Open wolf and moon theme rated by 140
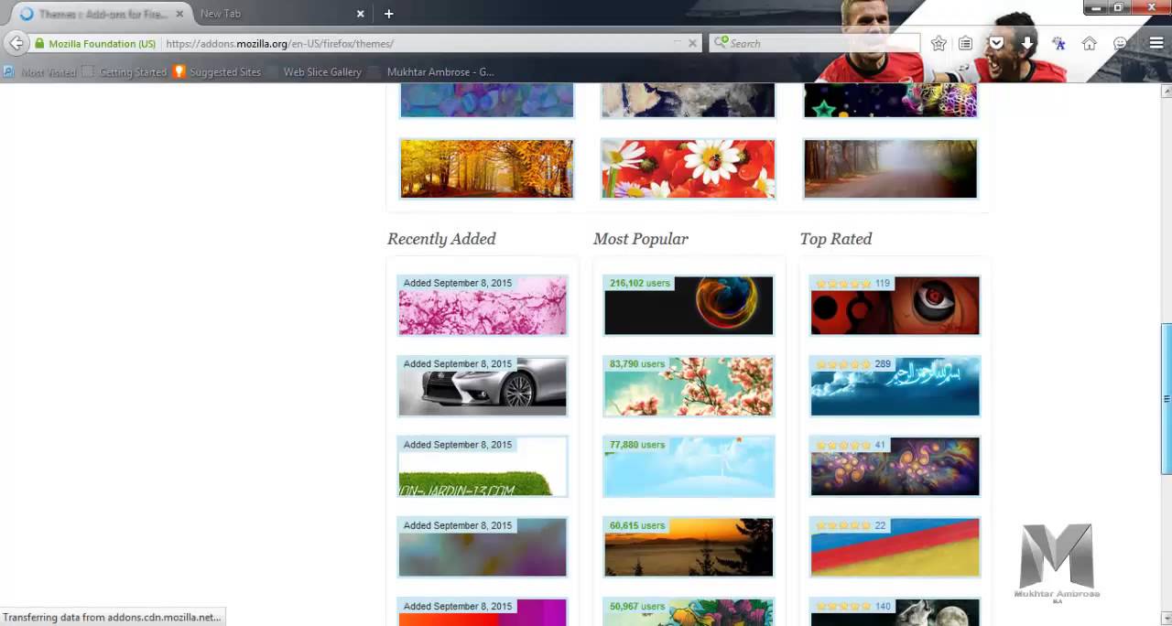1172x626 pixels. [895, 611]
